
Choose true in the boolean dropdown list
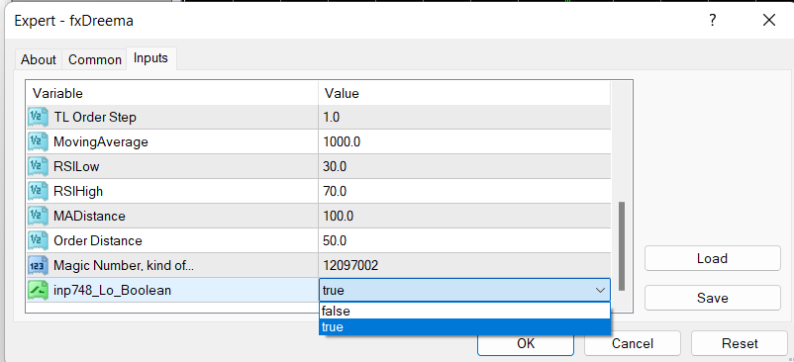(464, 327)
